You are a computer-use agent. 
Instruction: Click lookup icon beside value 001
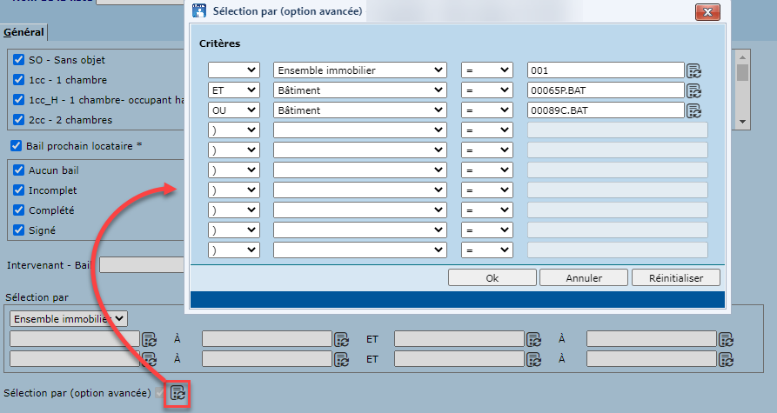click(x=693, y=70)
